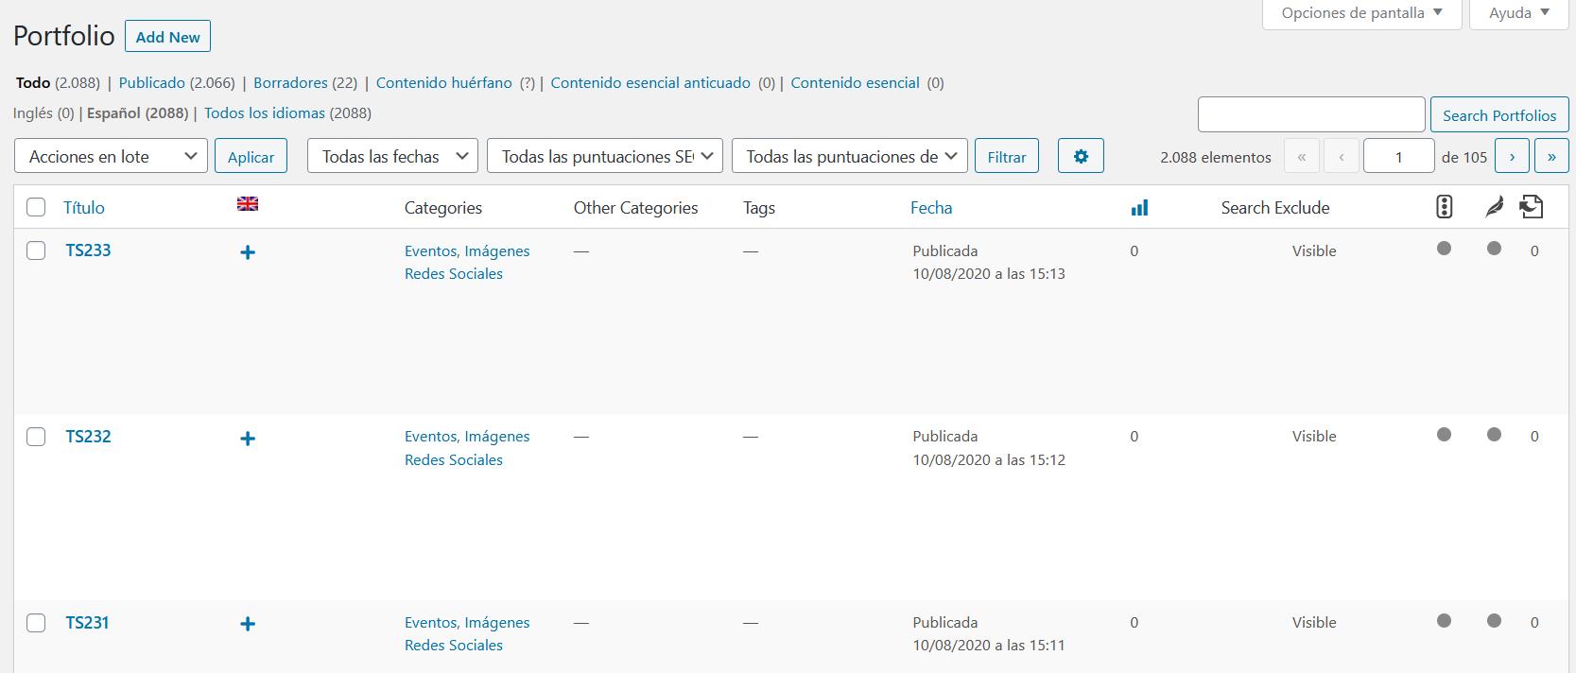Click the stats bar chart column icon
The image size is (1576, 673).
coord(1139,208)
